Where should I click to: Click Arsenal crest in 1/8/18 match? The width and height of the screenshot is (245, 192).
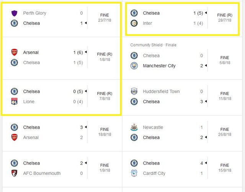14,52
